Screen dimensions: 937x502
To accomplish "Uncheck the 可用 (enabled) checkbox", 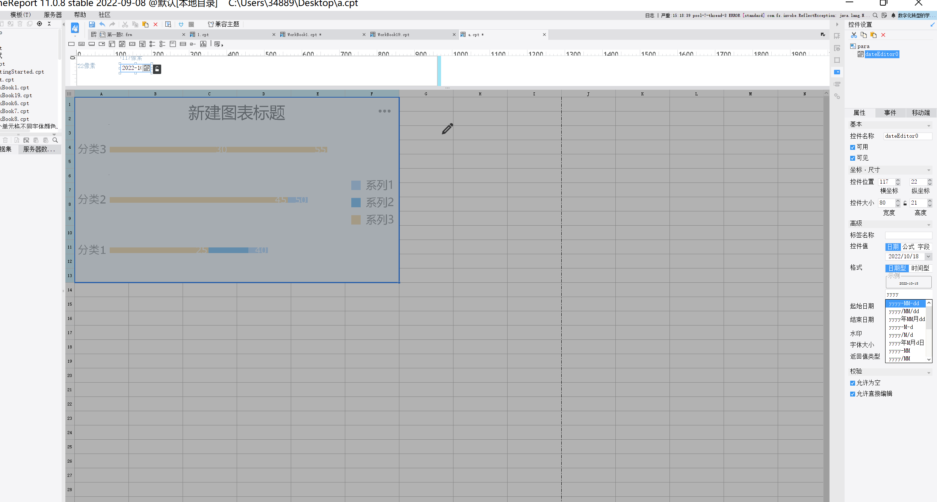I will coord(852,147).
